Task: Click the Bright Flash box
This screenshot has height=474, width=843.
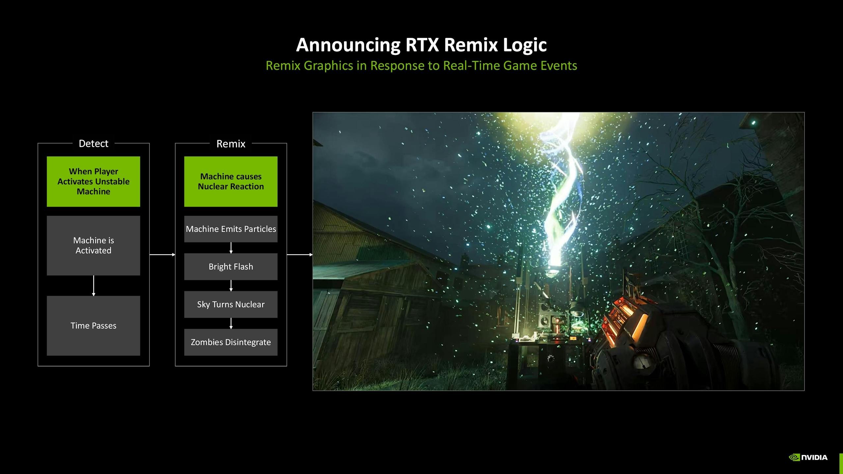Action: [x=231, y=267]
